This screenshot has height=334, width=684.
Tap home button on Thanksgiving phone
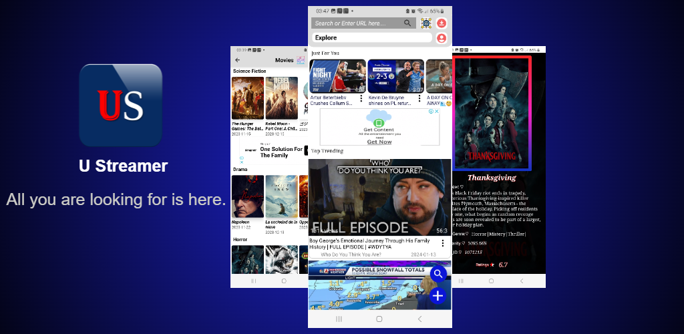tap(491, 281)
